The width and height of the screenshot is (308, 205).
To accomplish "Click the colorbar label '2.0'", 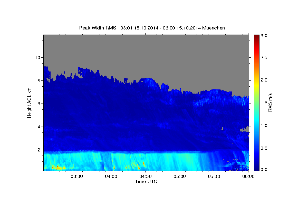I will click(x=264, y=80).
